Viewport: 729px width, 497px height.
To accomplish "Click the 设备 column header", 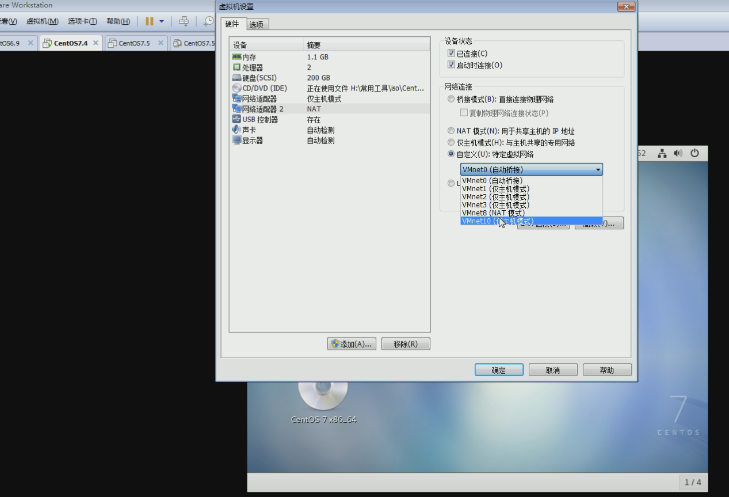I will pyautogui.click(x=266, y=45).
